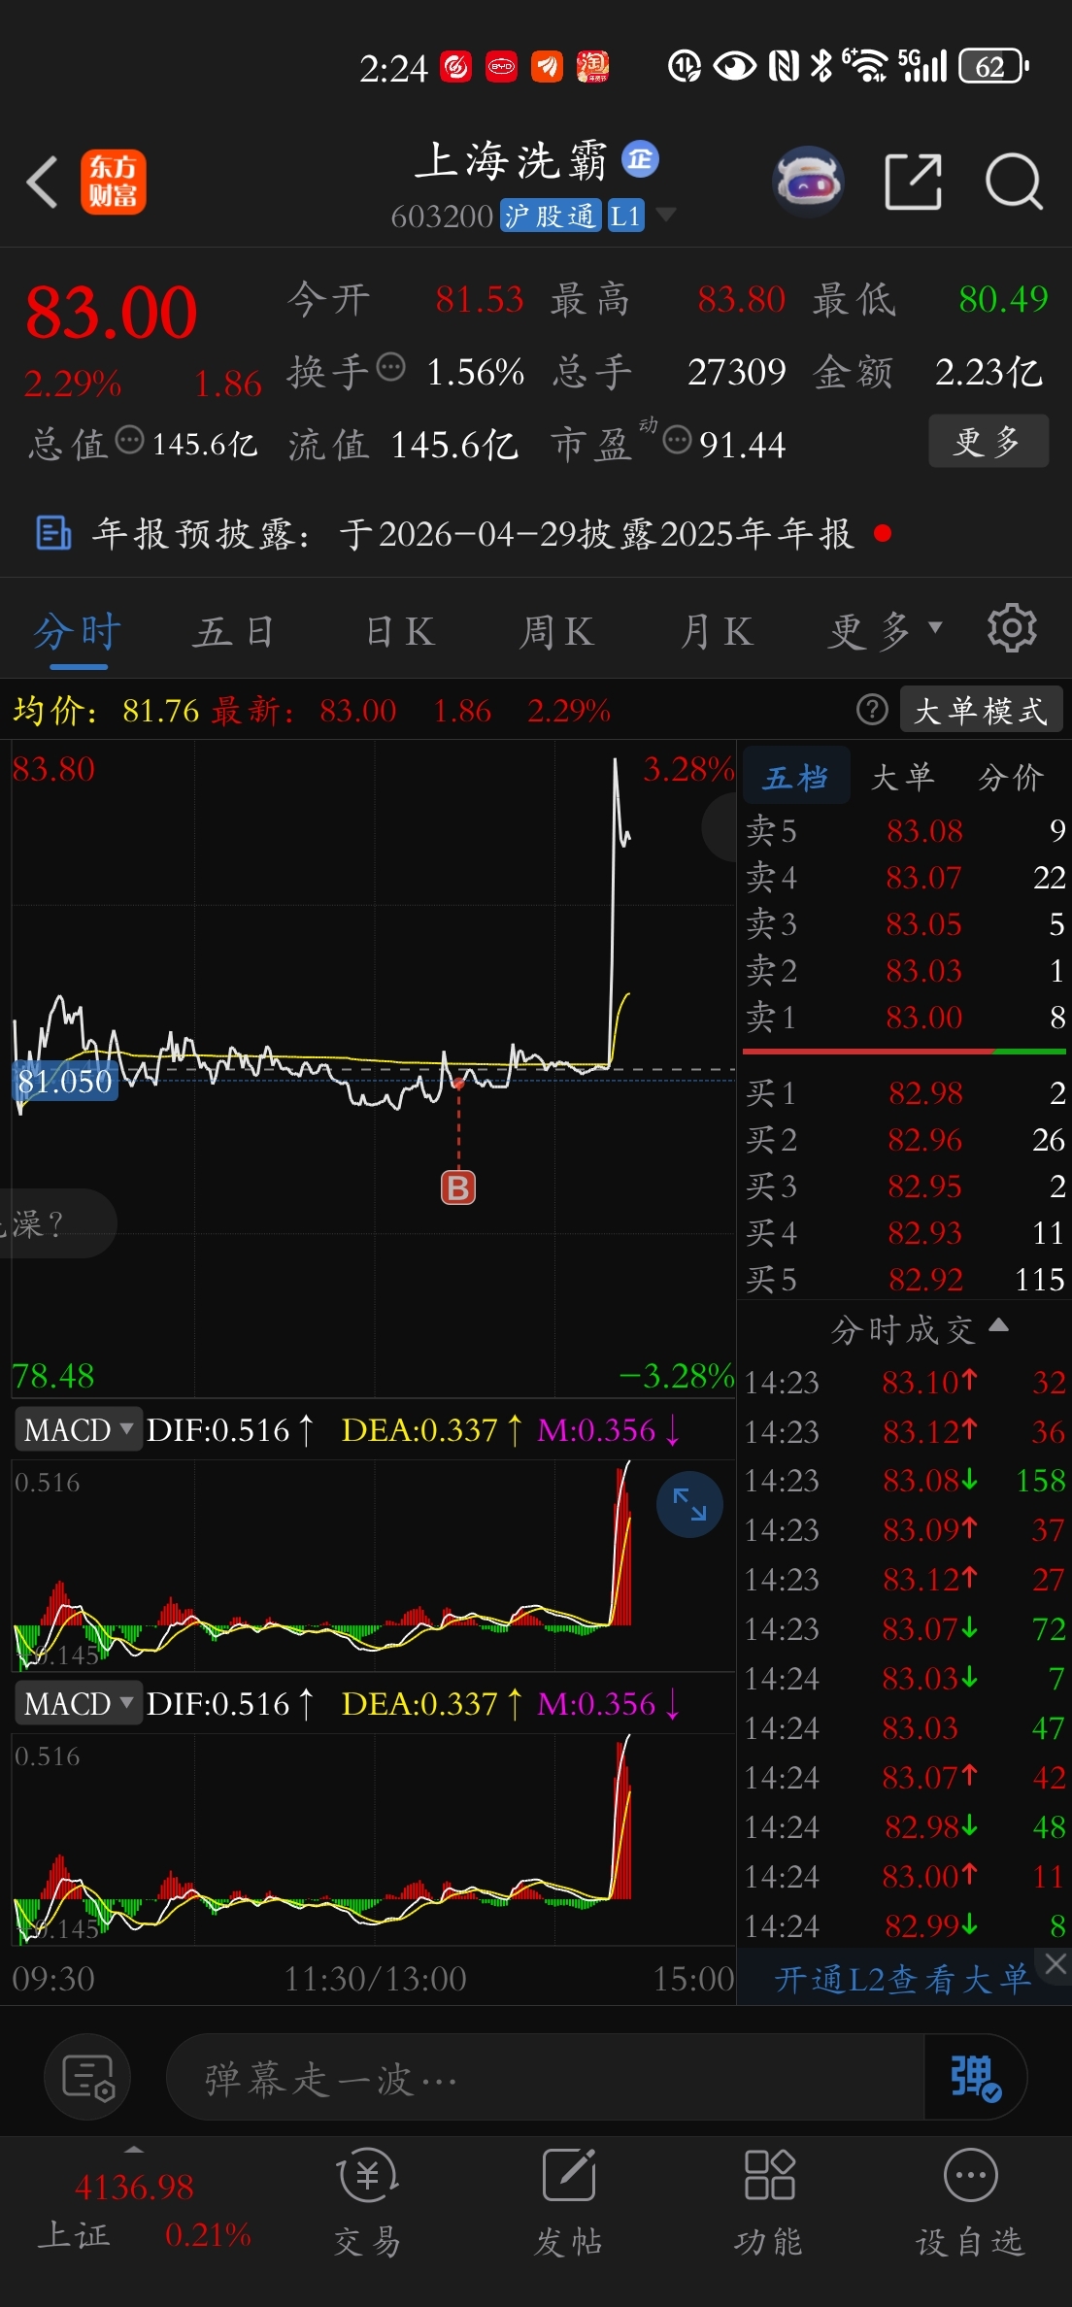The image size is (1072, 2307).
Task: Open 交易 trade icon
Action: point(367,2200)
